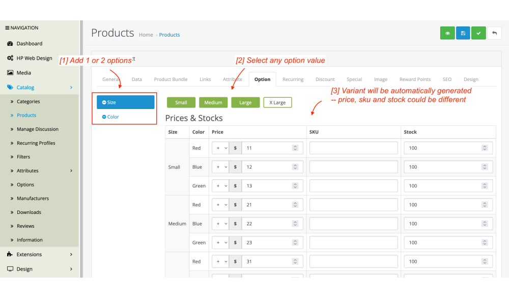This screenshot has width=509, height=298.
Task: Toggle the Small size option value
Action: click(x=181, y=102)
